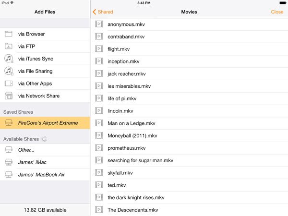Image resolution: width=288 pixels, height=216 pixels.
Task: Pick the prometheus.mkv file
Action: click(189, 148)
